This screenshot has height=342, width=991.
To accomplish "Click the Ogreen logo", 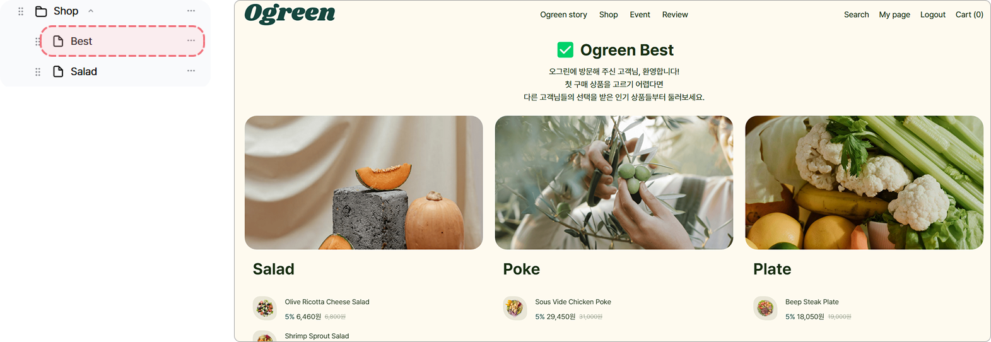I will pyautogui.click(x=290, y=14).
